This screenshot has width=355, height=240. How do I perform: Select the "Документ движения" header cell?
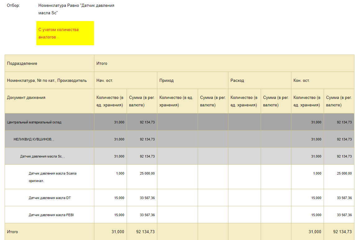click(26, 97)
